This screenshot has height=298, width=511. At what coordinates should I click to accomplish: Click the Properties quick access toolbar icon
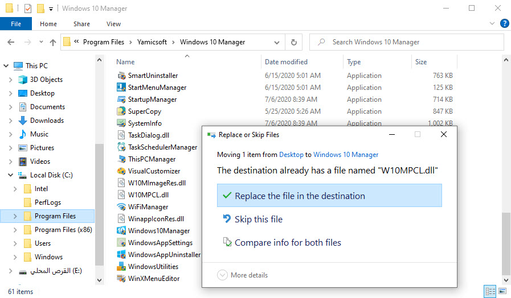(28, 9)
